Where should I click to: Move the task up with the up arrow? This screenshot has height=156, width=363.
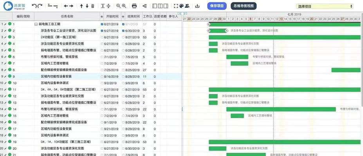pos(81,6)
